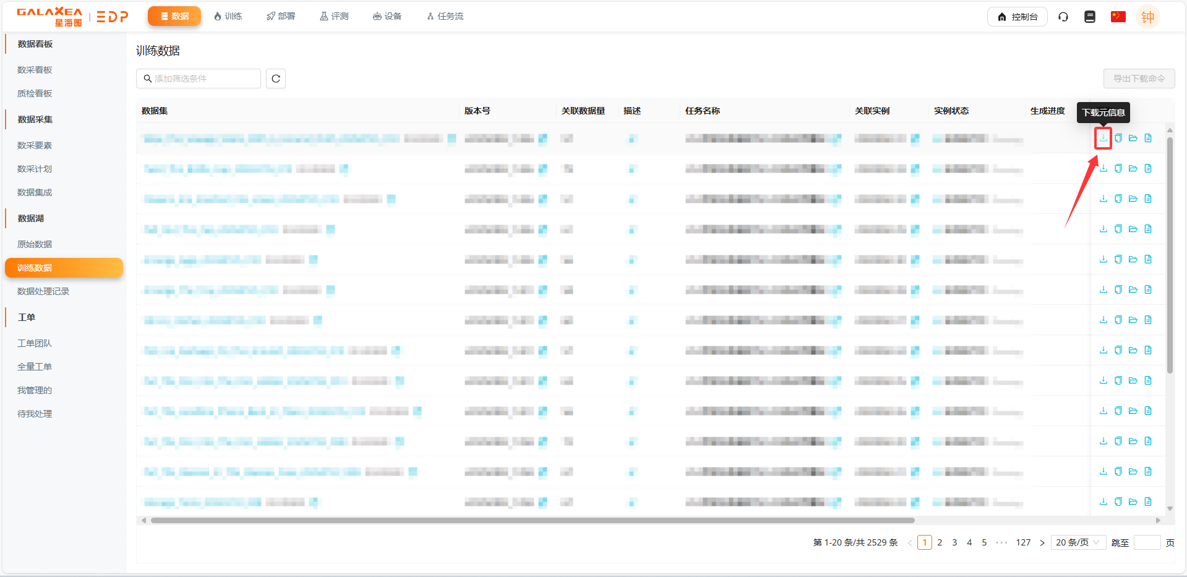Click the document icon in the third row
1187x577 pixels.
(1148, 199)
